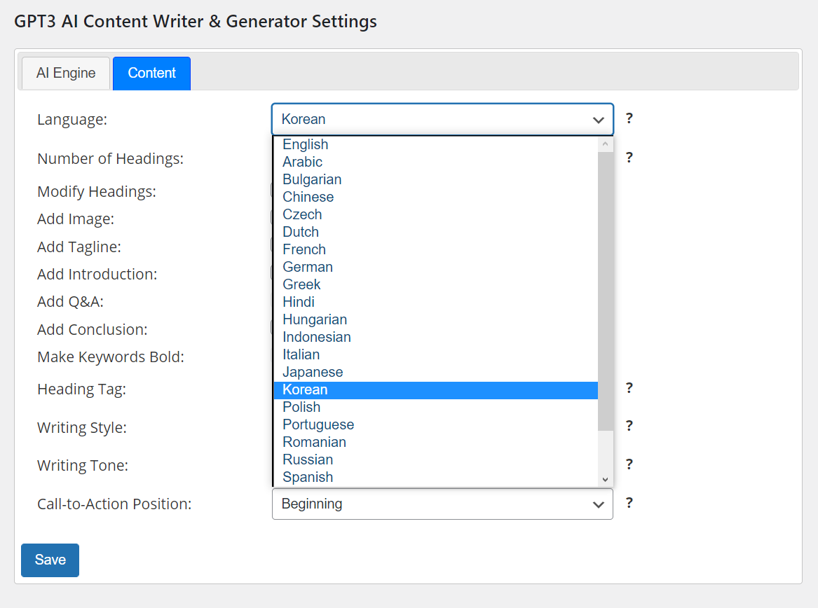The width and height of the screenshot is (818, 608).
Task: Click the language list scroll up arrow
Action: point(605,144)
